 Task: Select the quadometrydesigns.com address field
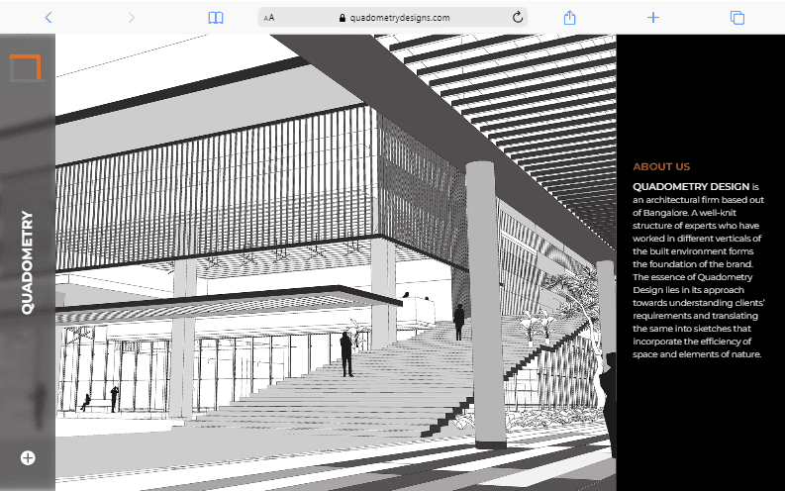point(393,18)
